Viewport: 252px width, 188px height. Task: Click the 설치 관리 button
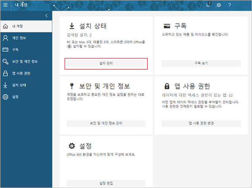[106, 63]
